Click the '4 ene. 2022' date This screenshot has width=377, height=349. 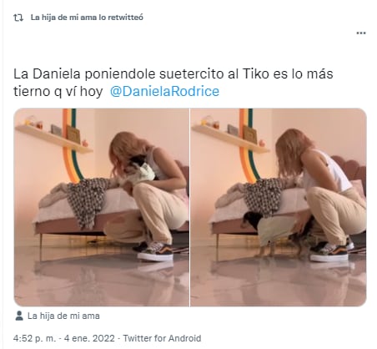tap(89, 338)
